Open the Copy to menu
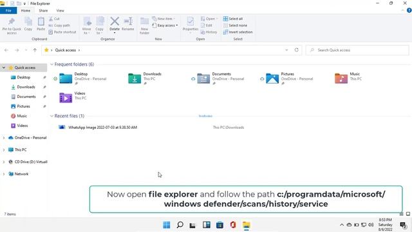The width and height of the screenshot is (412, 232). 100,26
